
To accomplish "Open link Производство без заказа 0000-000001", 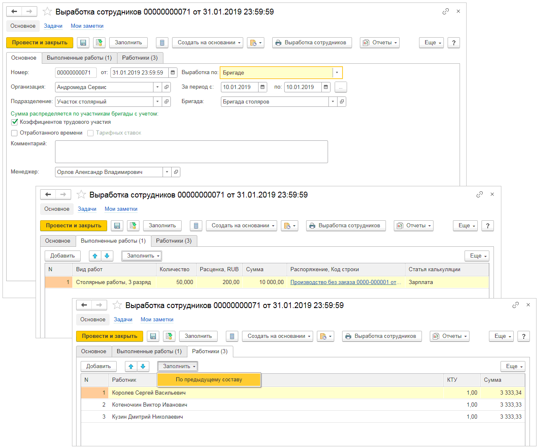I will [345, 282].
